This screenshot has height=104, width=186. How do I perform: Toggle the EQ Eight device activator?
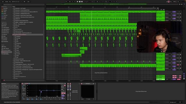point(22,83)
